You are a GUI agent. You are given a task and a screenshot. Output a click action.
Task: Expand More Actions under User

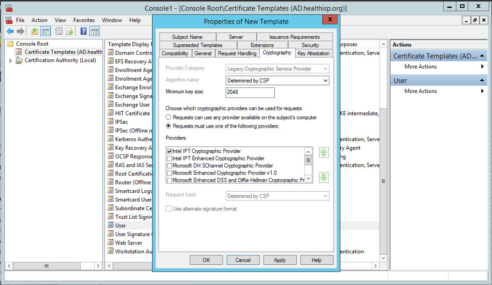[x=482, y=91]
